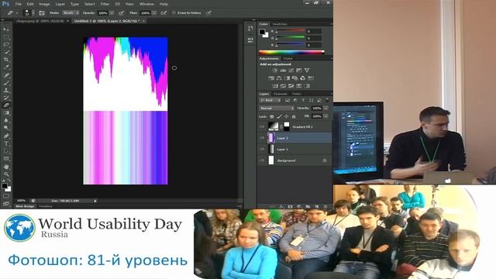Hide the Layer 2 eye icon
Viewport: 496px width, 279px height.
[x=262, y=138]
